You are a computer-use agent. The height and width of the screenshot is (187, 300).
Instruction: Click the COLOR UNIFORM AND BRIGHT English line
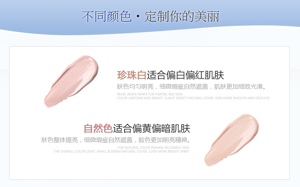193,98
